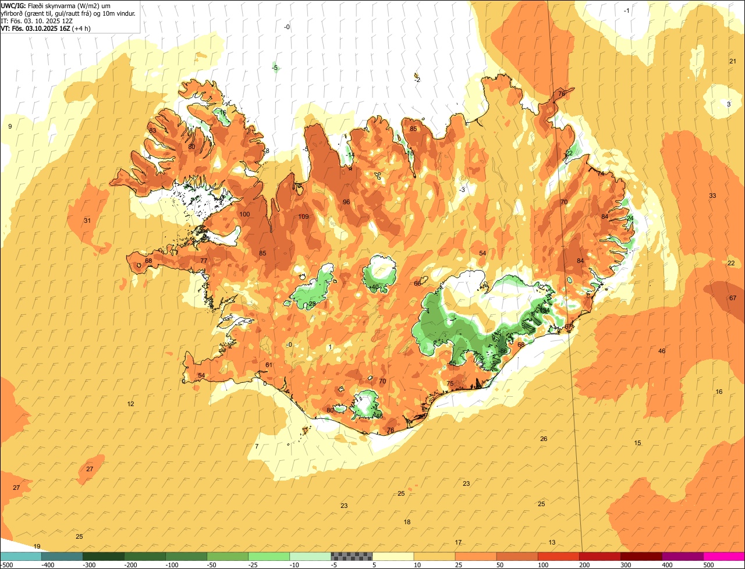Click the ocean value '26' south of the glacier coast

[x=544, y=439]
